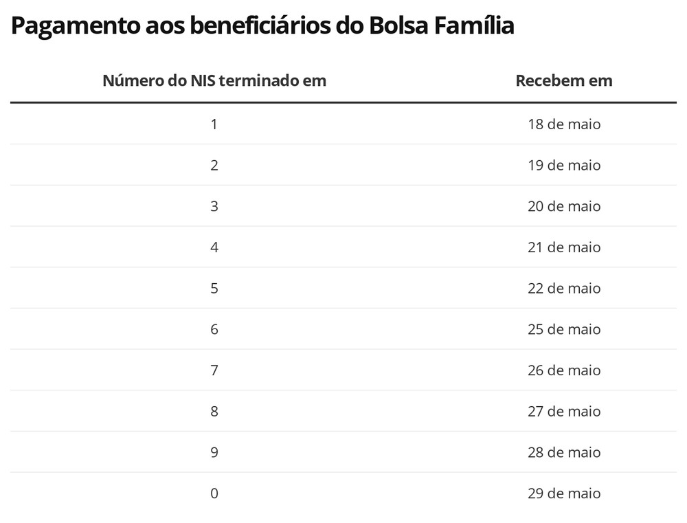Click the table title 'Pagamento aos beneficiários do Bolsa Família'
Image resolution: width=687 pixels, height=523 pixels.
pos(262,26)
